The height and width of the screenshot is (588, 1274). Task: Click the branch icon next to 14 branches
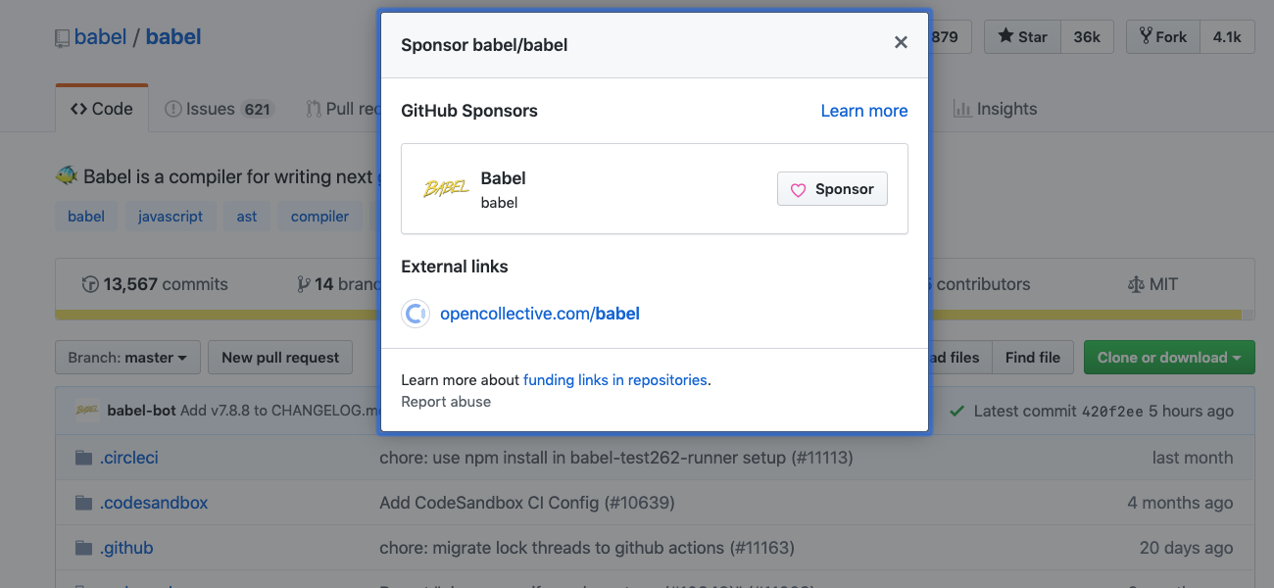(304, 283)
